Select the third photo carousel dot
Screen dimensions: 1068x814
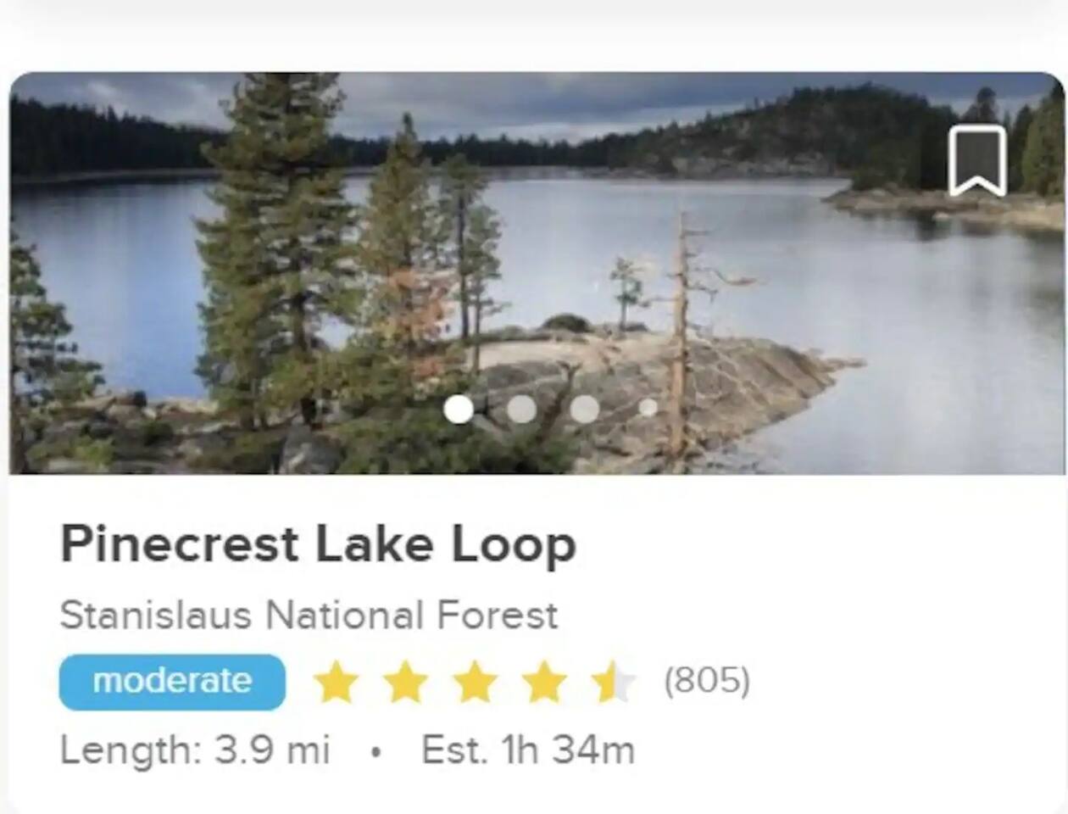[584, 409]
